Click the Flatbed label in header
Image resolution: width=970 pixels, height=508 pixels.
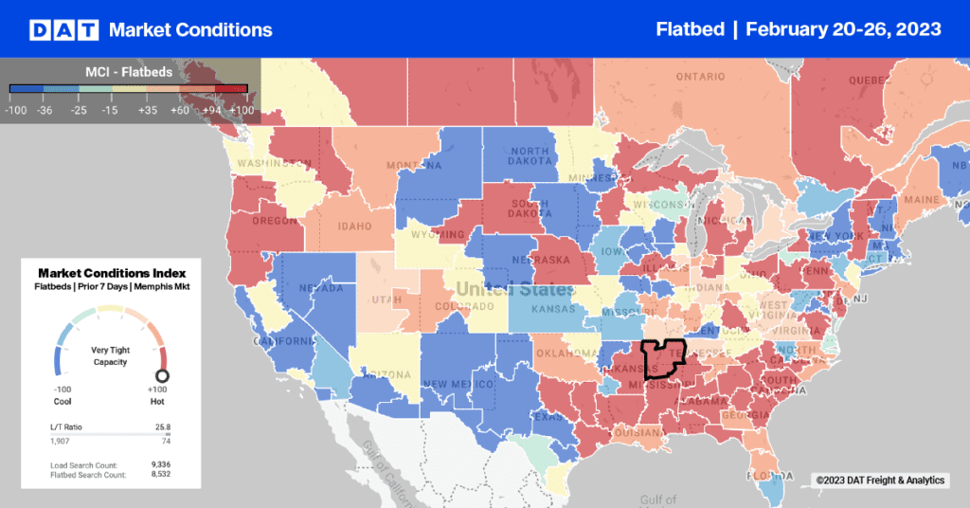coord(690,29)
